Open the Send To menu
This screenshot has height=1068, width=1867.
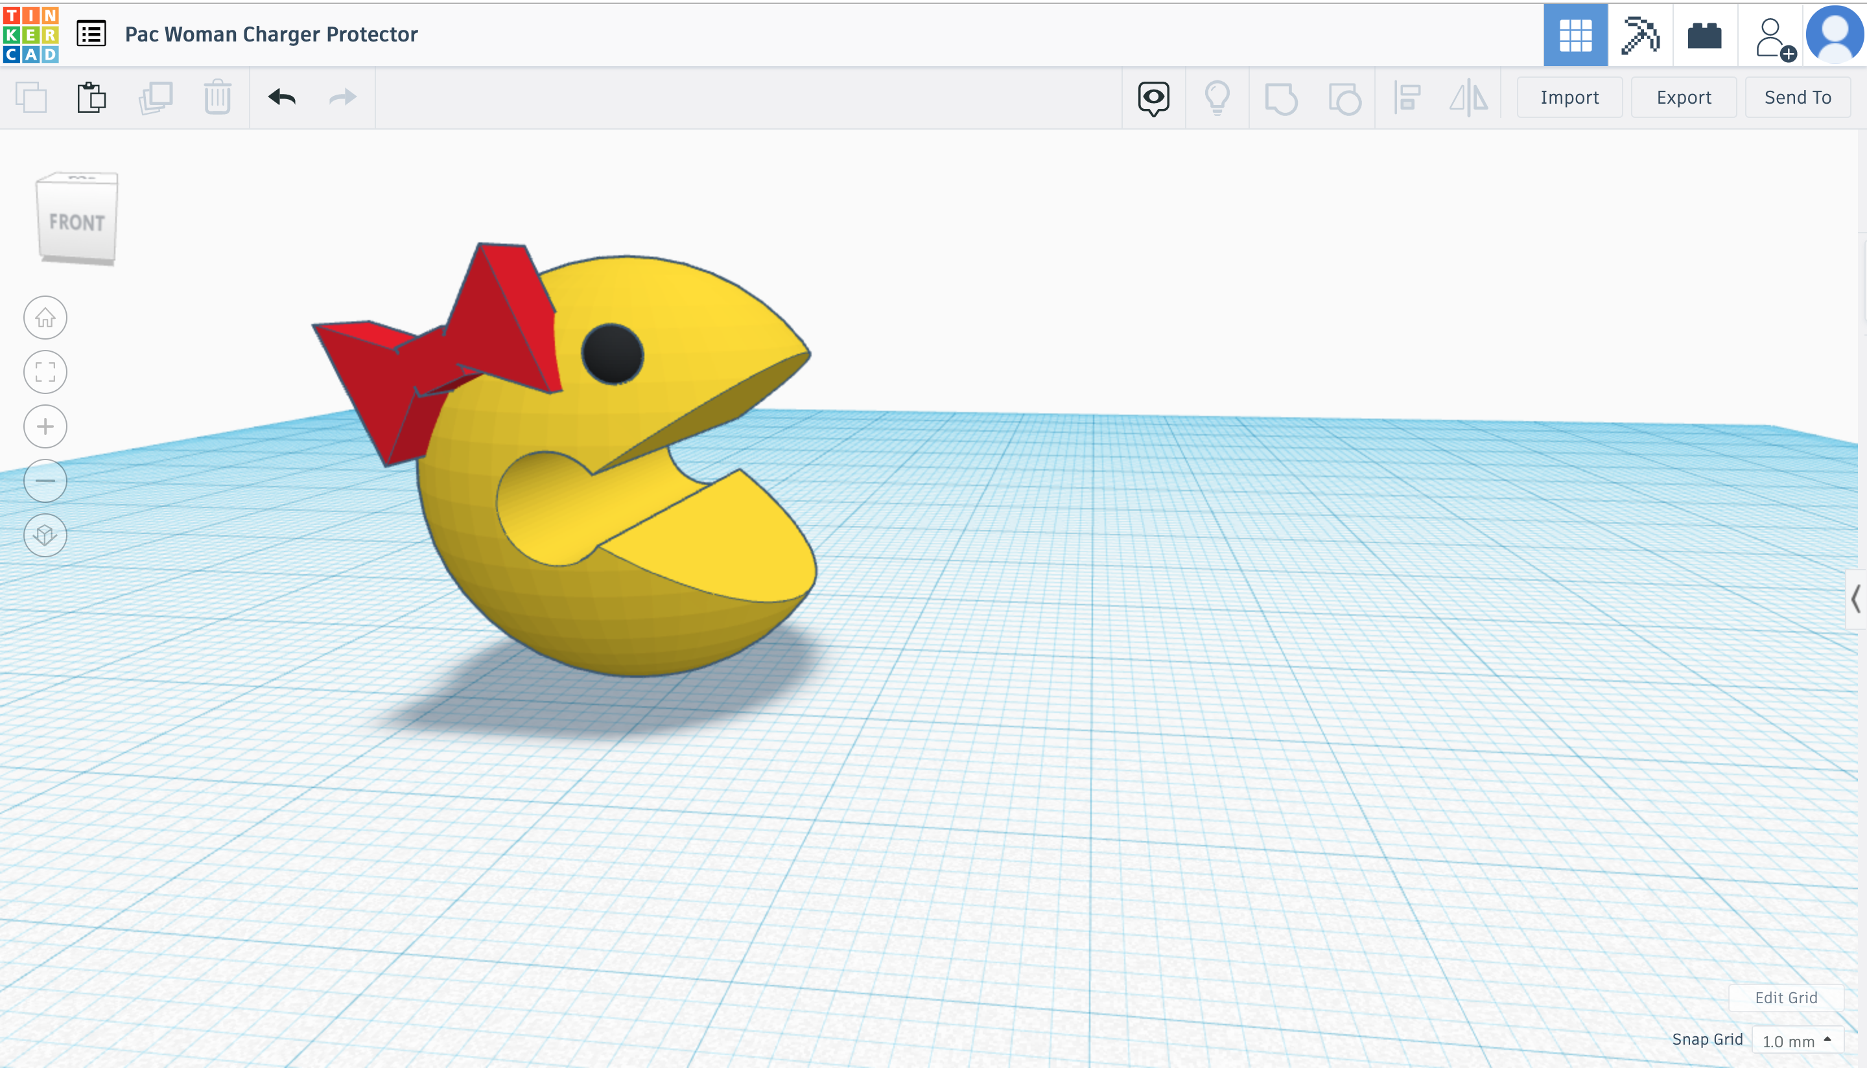(1797, 97)
